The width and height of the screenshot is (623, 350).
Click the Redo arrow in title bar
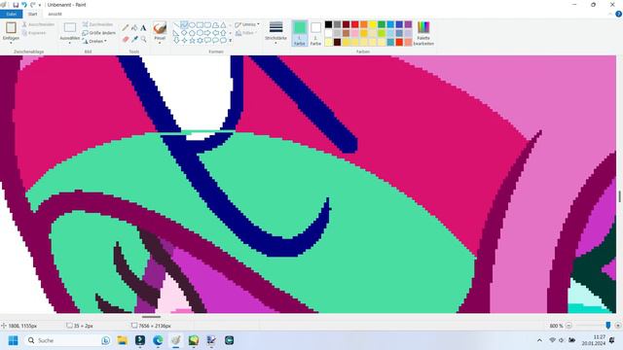tap(32, 5)
